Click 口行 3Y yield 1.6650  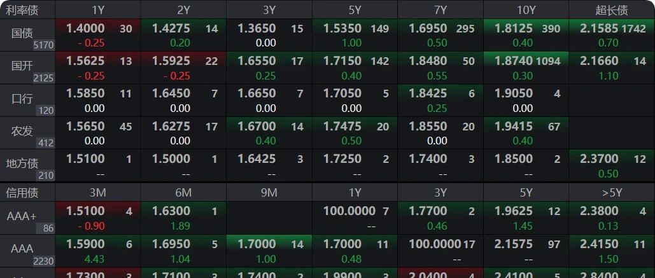coord(257,93)
